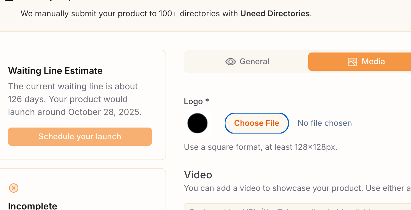411x210 pixels.
Task: Click the No file chosen text
Action: (325, 123)
